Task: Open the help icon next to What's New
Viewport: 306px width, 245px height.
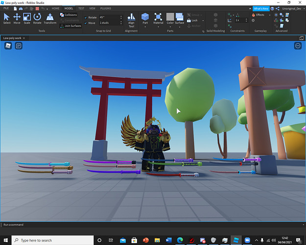Action: point(272,9)
